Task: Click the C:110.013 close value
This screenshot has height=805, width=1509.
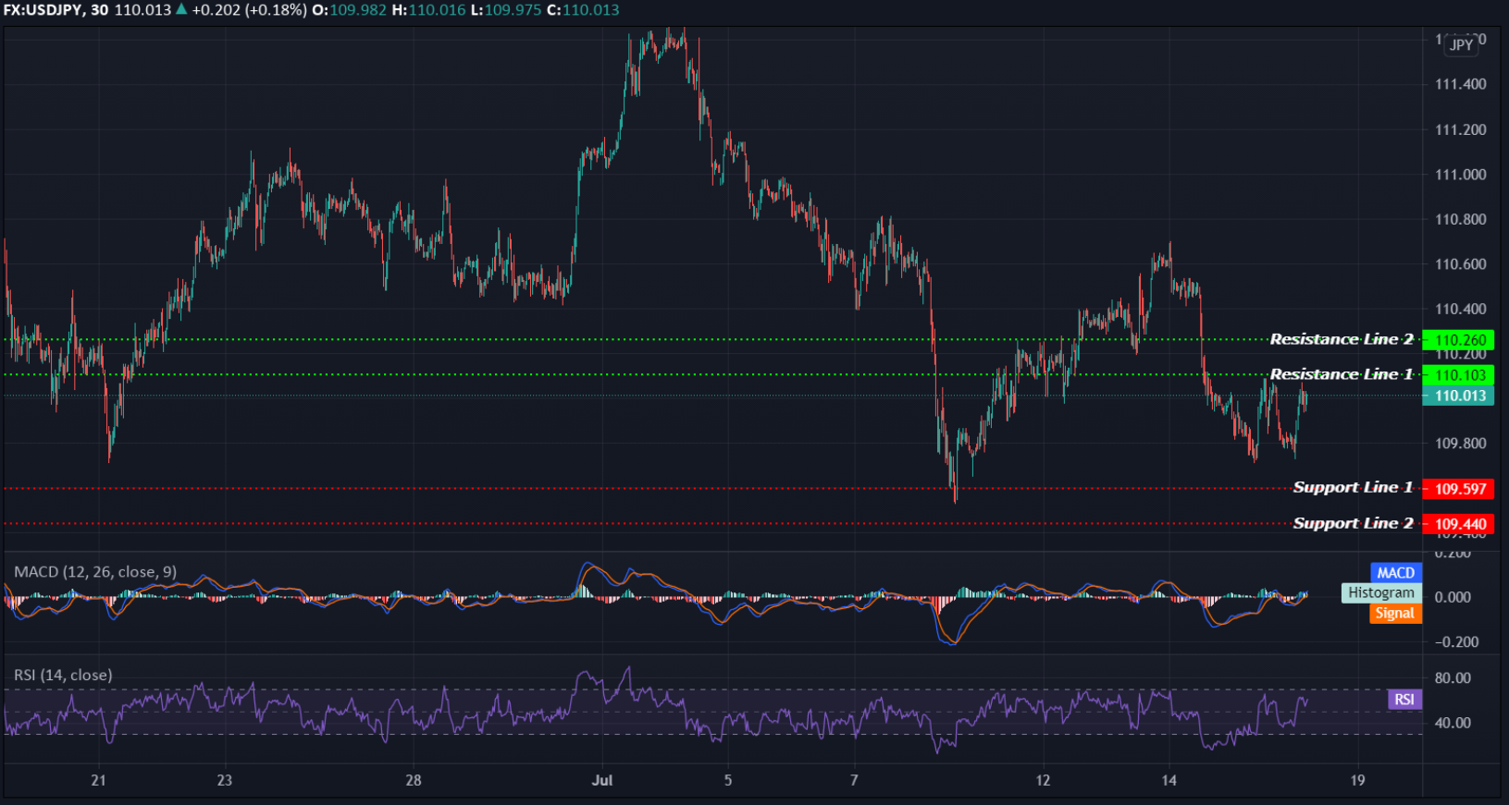Action: 583,10
